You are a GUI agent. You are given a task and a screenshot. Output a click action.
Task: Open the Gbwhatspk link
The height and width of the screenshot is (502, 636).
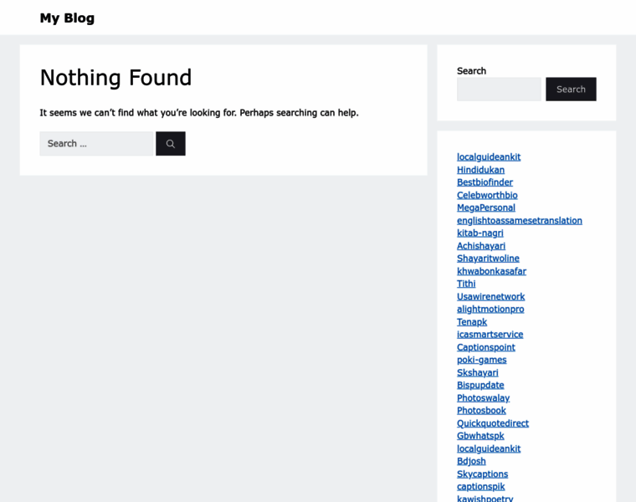click(x=480, y=436)
